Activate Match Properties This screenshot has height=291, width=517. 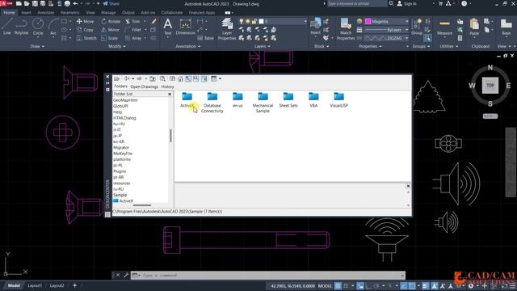pyautogui.click(x=346, y=29)
